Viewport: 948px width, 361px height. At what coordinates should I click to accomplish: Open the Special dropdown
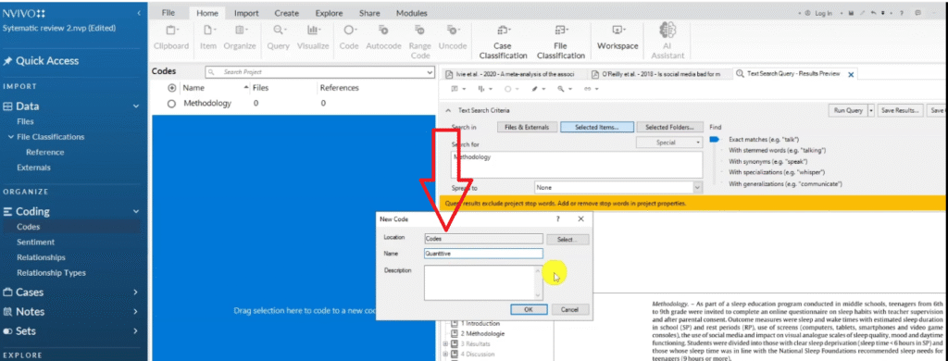pos(669,143)
